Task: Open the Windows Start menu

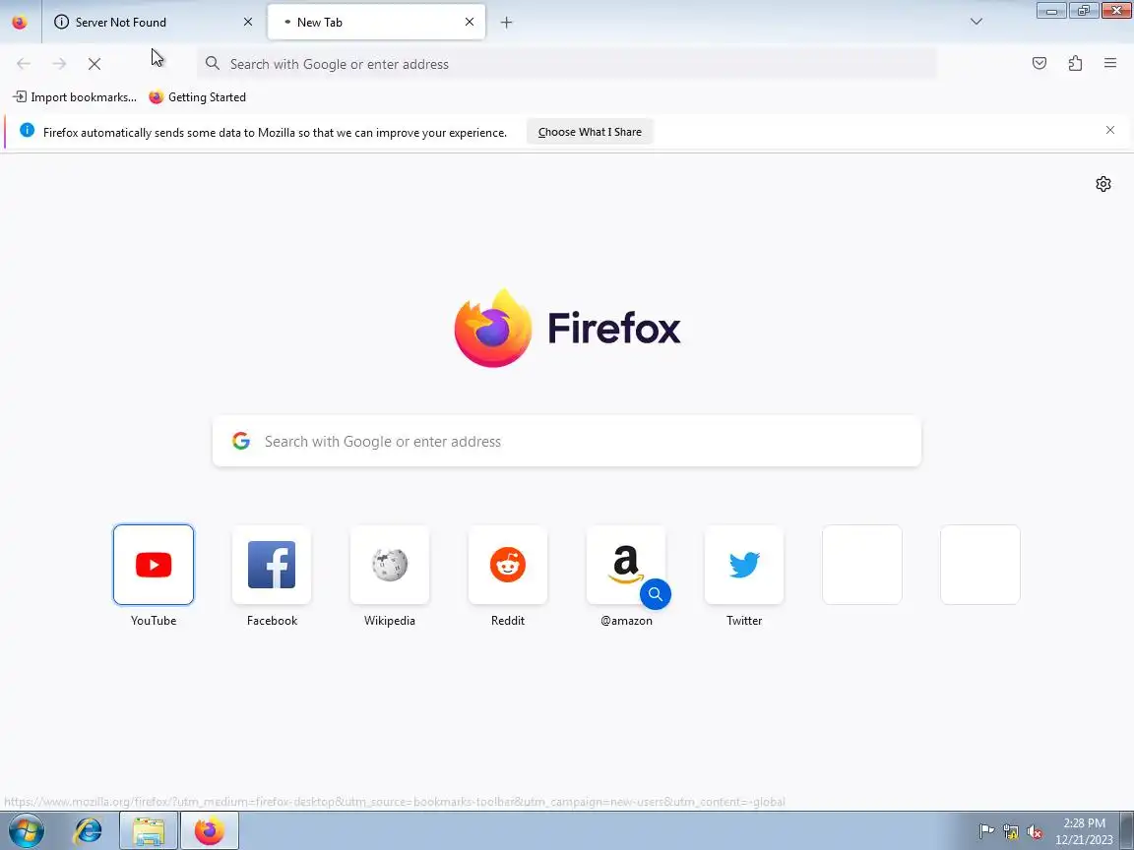Action: (x=26, y=831)
